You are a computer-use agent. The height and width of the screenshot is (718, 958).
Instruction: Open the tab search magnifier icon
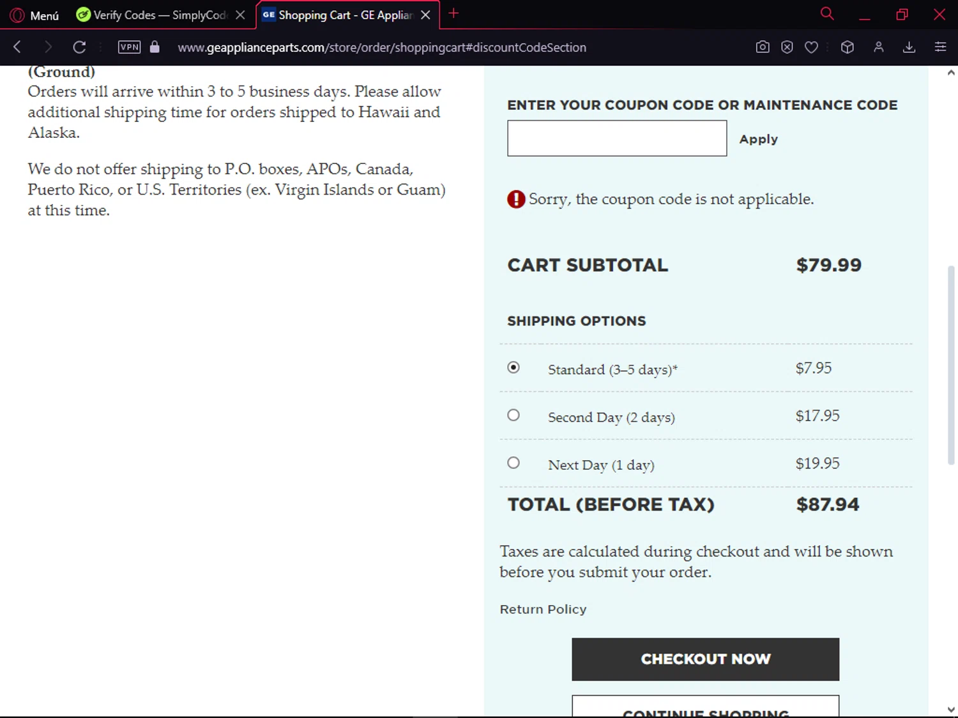click(x=827, y=13)
